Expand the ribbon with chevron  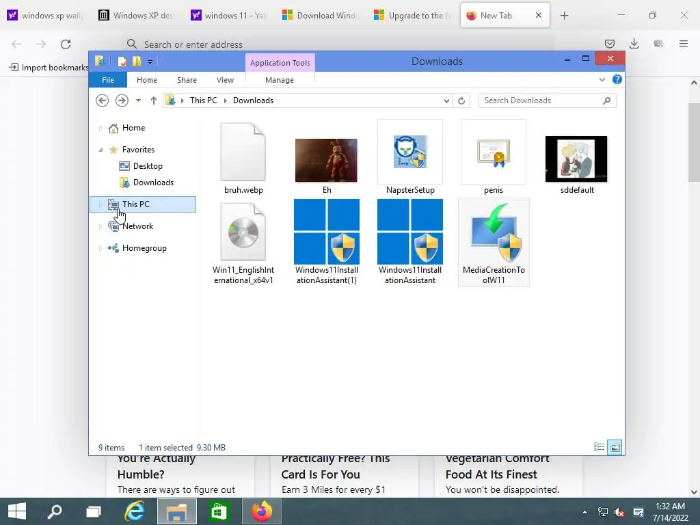point(602,79)
